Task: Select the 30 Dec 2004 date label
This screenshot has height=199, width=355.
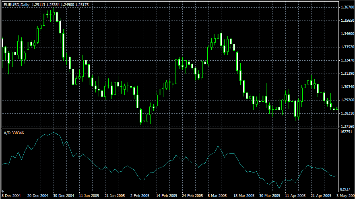Action: [x=64, y=196]
